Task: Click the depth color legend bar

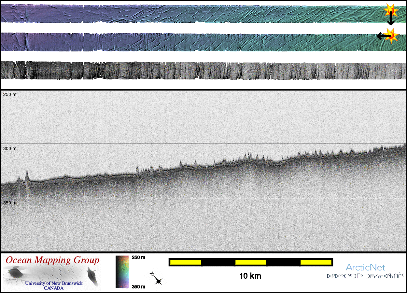Action: pos(122,272)
